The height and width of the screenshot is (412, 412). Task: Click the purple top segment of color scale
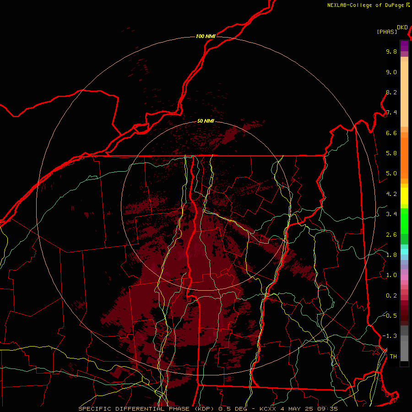[x=404, y=46]
